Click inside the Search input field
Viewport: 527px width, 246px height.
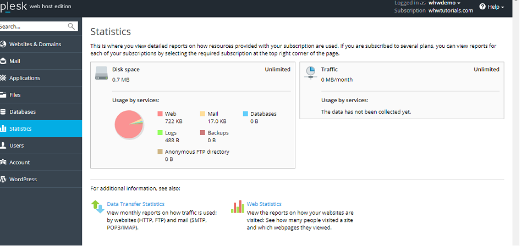point(33,26)
